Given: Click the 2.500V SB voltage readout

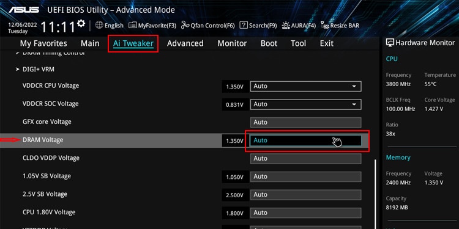Looking at the screenshot, I should [x=235, y=195].
